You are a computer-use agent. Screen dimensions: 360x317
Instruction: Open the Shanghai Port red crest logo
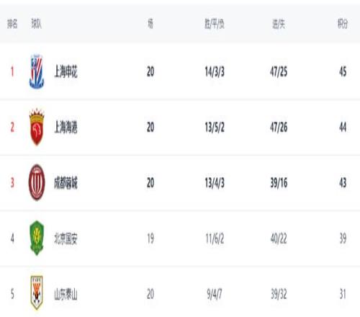[37, 127]
